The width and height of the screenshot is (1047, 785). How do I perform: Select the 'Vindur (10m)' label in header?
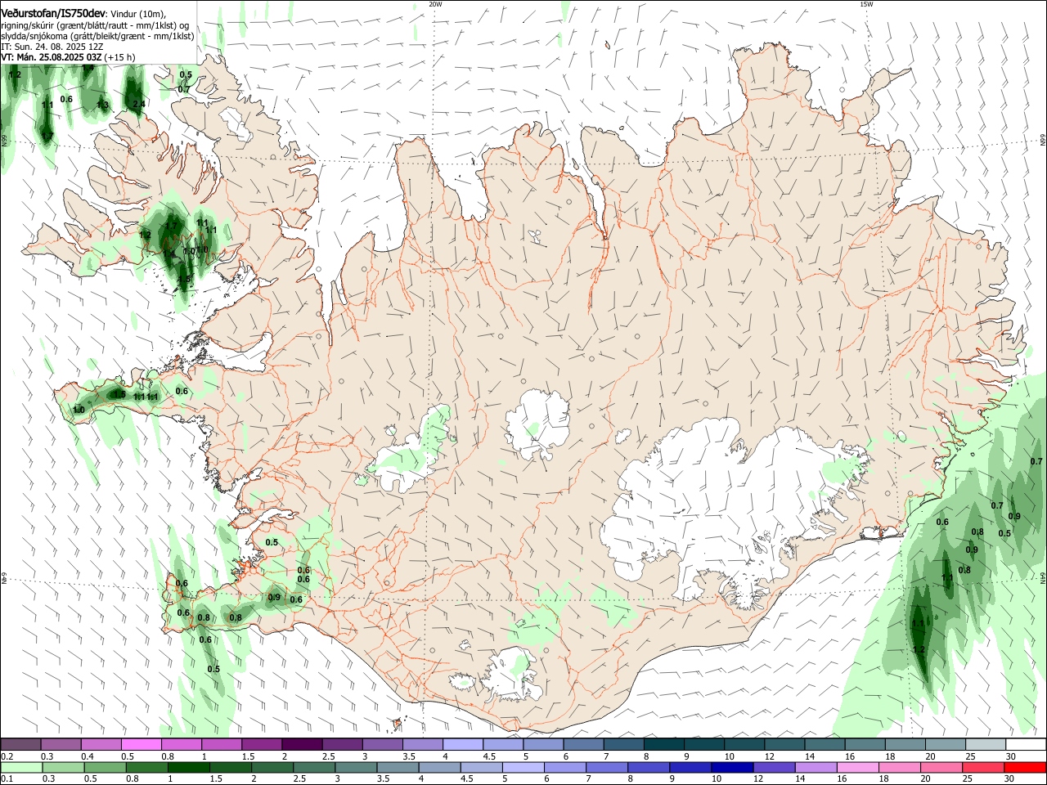[x=137, y=14]
